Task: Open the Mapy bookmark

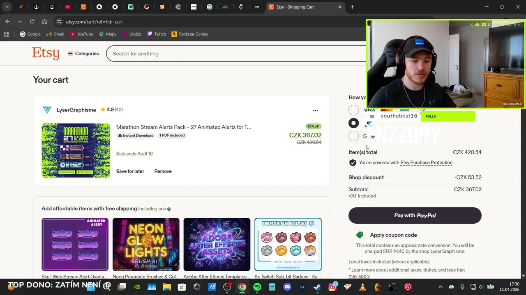Action: pos(108,34)
